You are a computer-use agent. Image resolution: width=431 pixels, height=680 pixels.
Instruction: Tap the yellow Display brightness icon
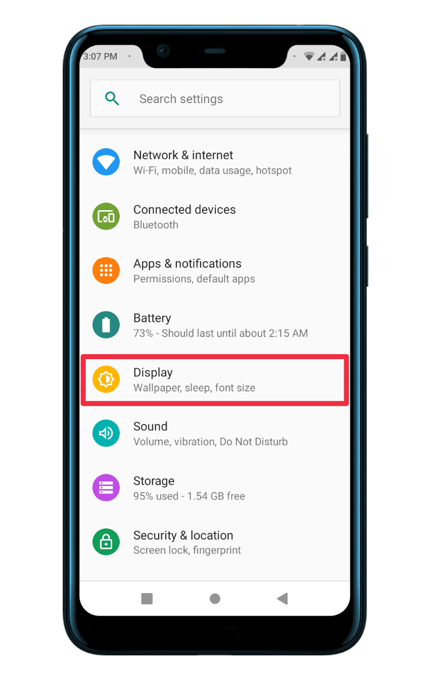pyautogui.click(x=106, y=379)
